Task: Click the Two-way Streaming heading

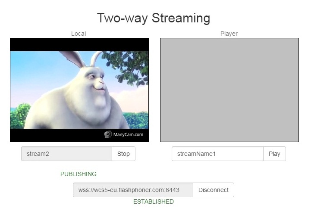Action: (153, 18)
